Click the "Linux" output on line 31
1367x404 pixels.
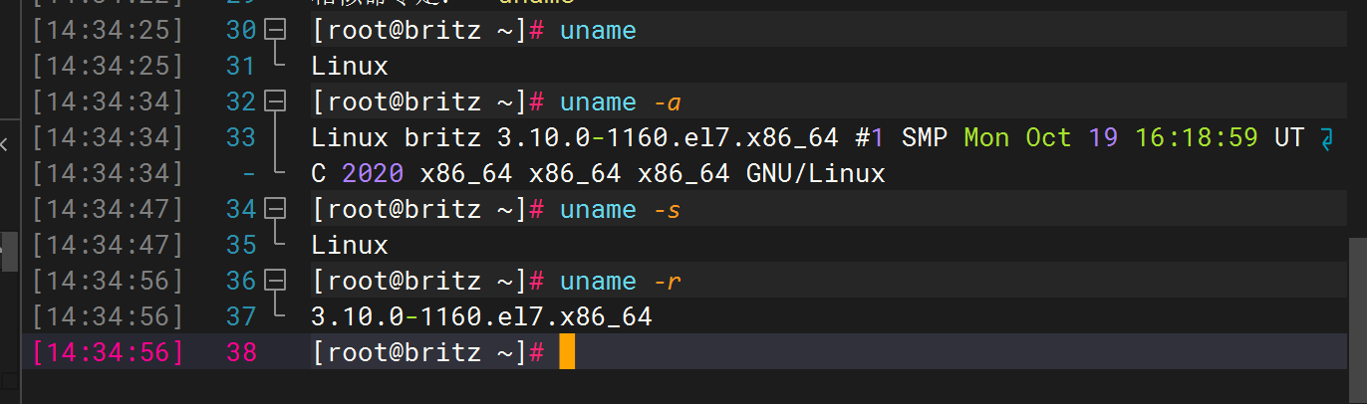[350, 67]
